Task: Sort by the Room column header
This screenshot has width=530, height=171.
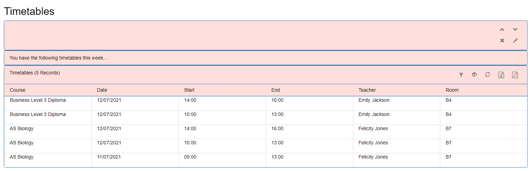Action: coord(452,90)
